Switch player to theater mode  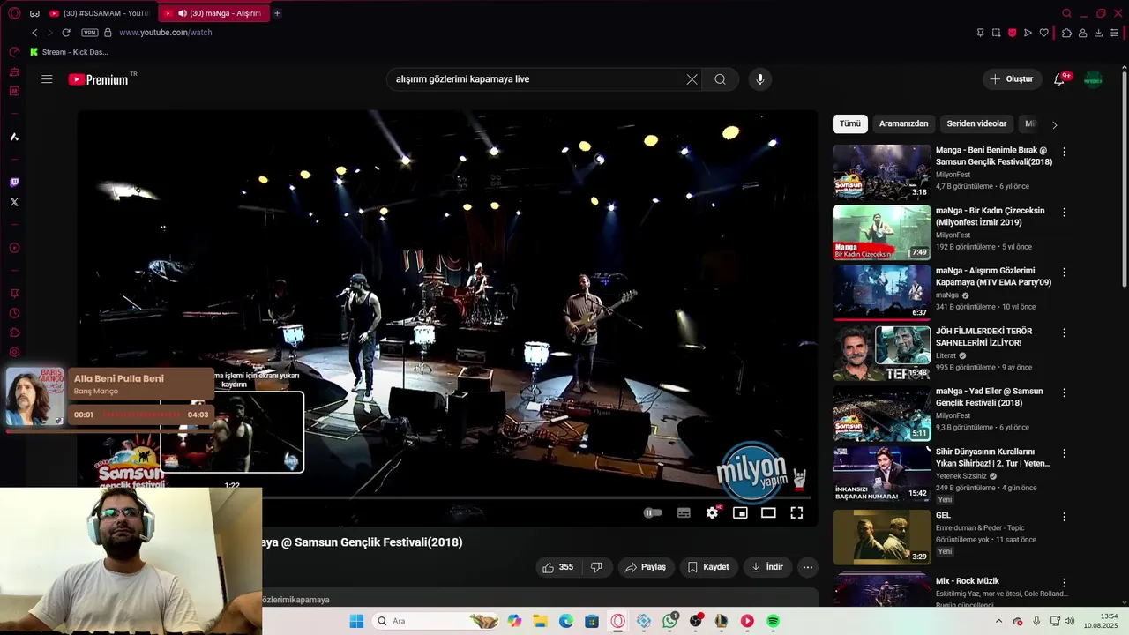pos(768,512)
